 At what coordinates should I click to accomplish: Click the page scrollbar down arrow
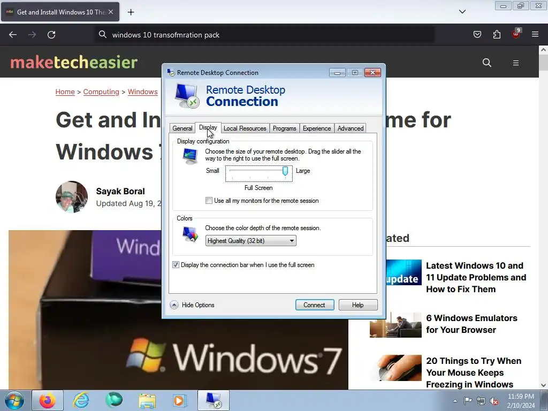(544, 385)
